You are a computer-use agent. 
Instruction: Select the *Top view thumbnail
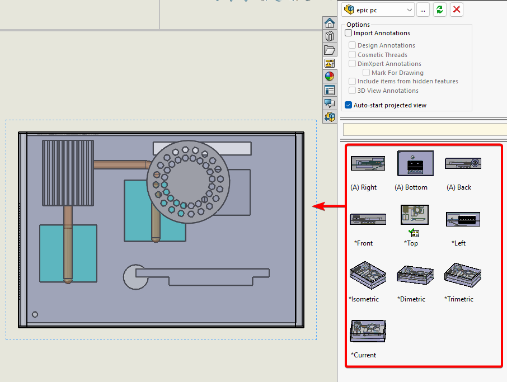[415, 215]
